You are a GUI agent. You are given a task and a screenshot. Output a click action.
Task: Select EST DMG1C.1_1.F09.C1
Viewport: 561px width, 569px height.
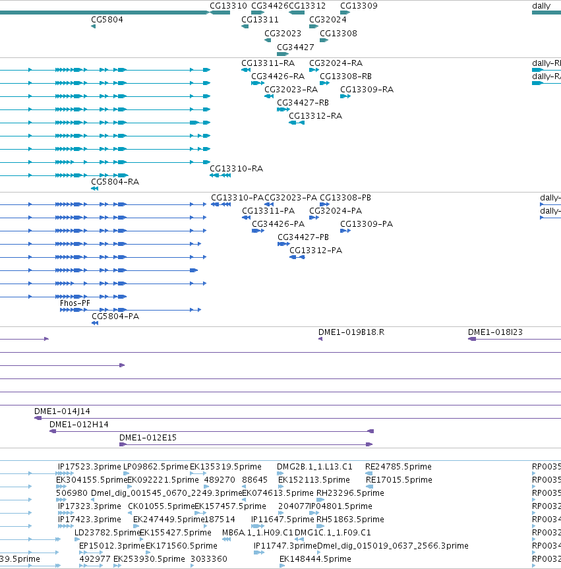333,533
